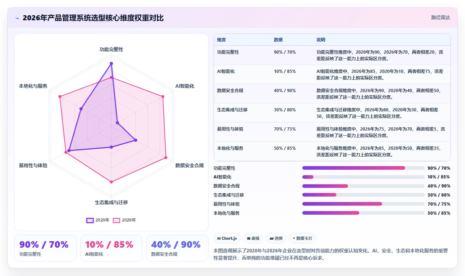
Task: Click the 易用性与体验 progress bar
Action: (363, 204)
